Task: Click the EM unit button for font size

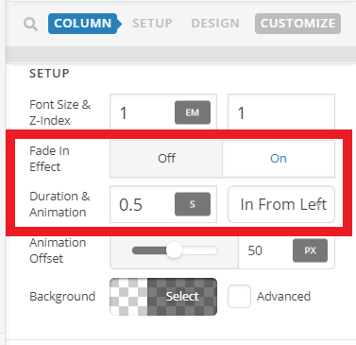Action: point(193,112)
